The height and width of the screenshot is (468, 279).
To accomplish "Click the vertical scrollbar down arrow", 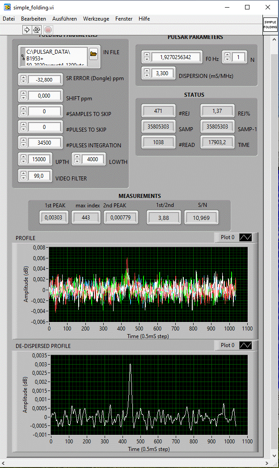I will point(275,456).
